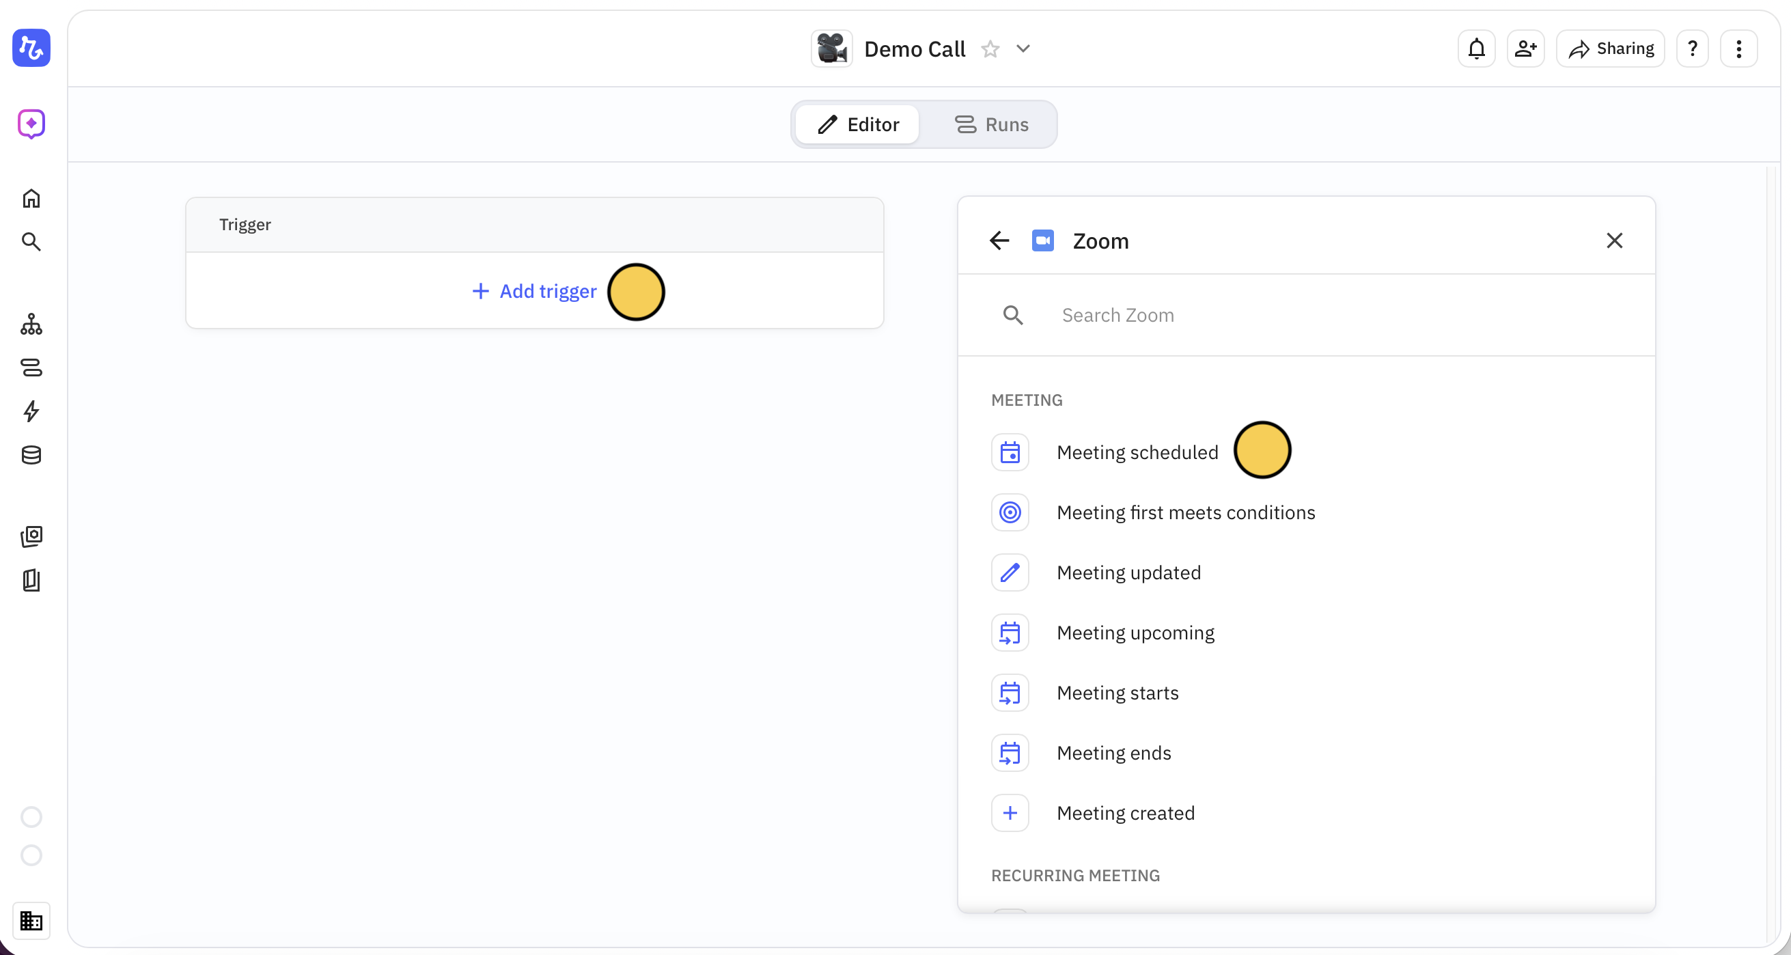Switch to the Runs tab
1791x955 pixels.
pos(991,124)
